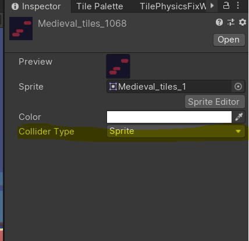Click the Sprite Editor button
This screenshot has height=241, width=249.
pos(215,102)
